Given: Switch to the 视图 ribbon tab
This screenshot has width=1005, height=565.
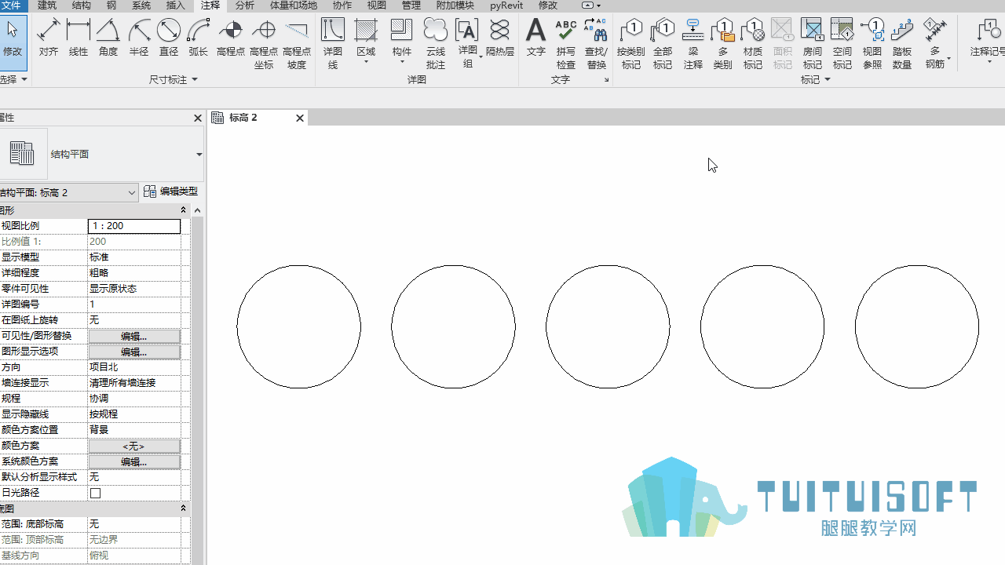Looking at the screenshot, I should [x=377, y=5].
